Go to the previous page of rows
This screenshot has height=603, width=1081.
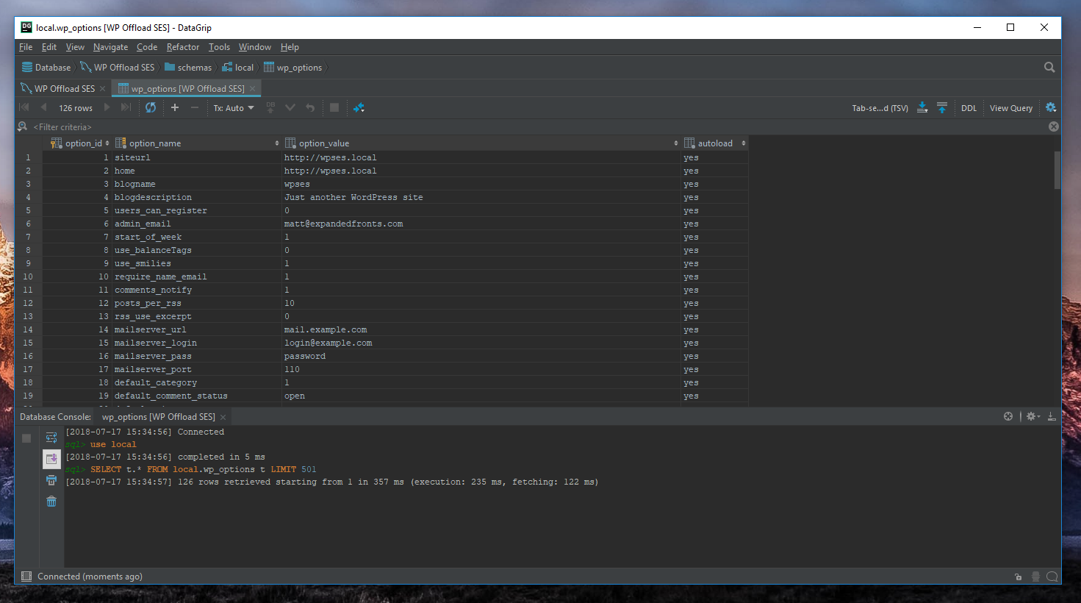click(43, 107)
